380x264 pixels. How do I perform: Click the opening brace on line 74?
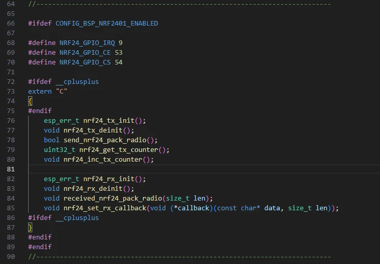[x=30, y=101]
